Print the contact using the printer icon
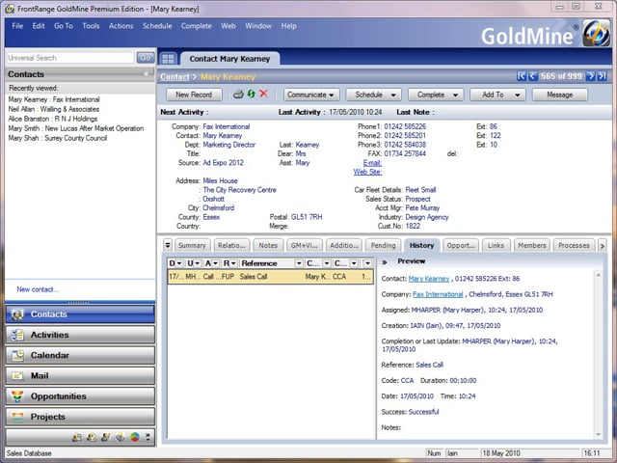This screenshot has width=617, height=463. pos(238,95)
